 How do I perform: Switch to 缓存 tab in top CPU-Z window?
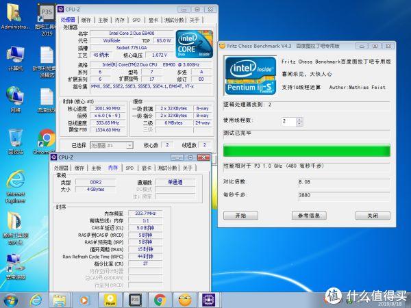point(86,20)
